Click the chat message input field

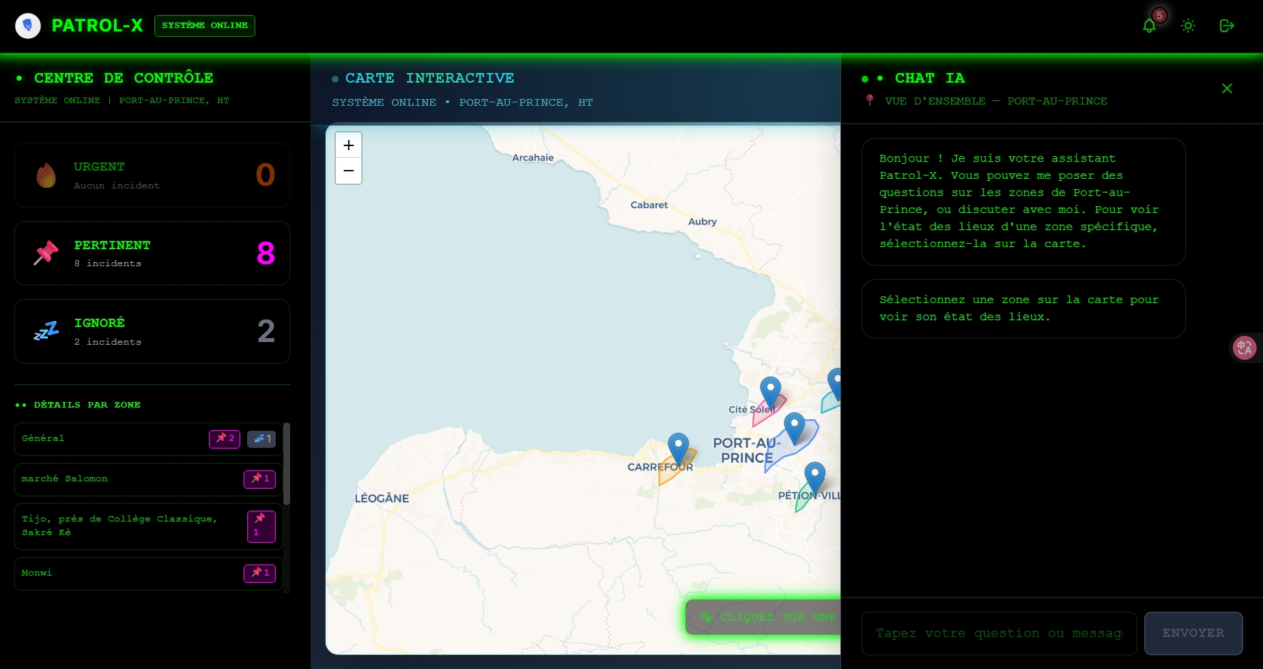pos(999,634)
